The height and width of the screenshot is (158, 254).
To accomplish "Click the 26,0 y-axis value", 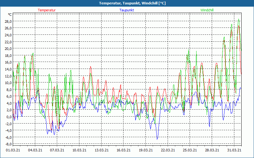I will [x=9, y=28].
